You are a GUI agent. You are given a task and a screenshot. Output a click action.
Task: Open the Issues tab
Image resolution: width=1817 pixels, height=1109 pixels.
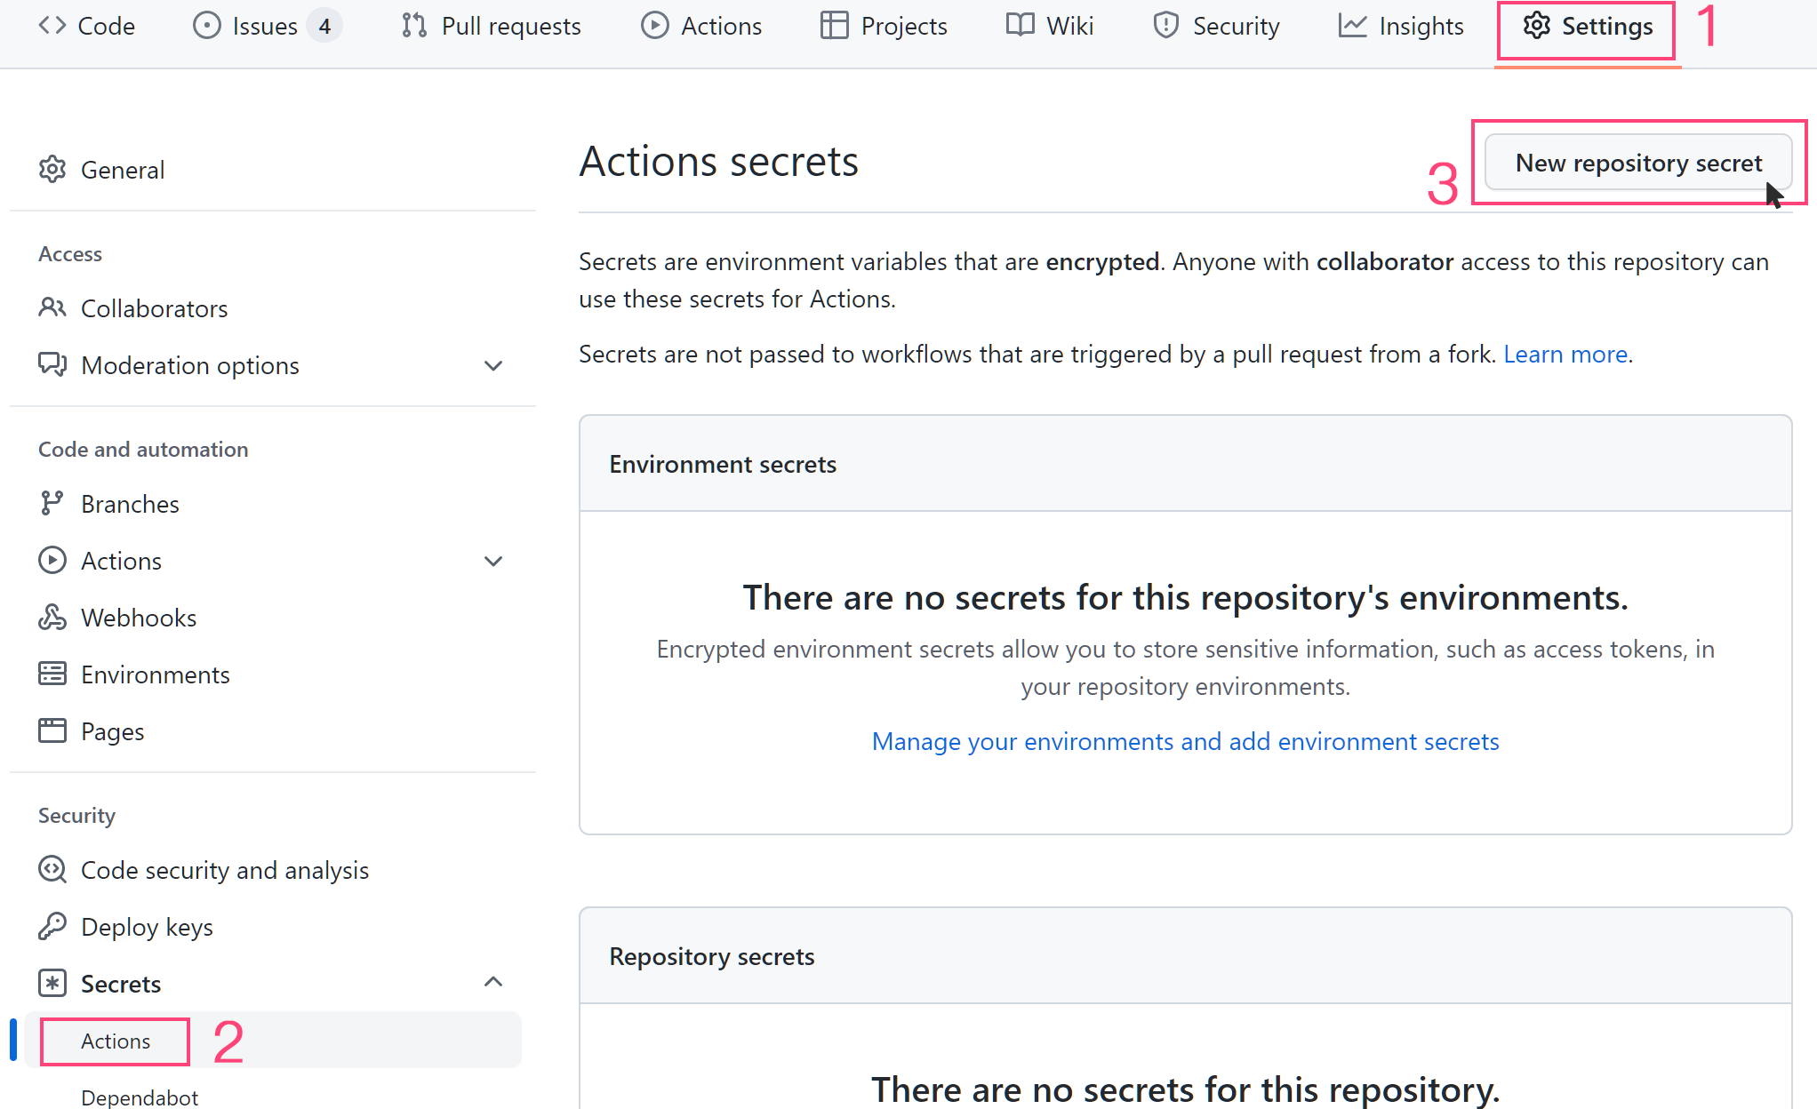point(265,26)
